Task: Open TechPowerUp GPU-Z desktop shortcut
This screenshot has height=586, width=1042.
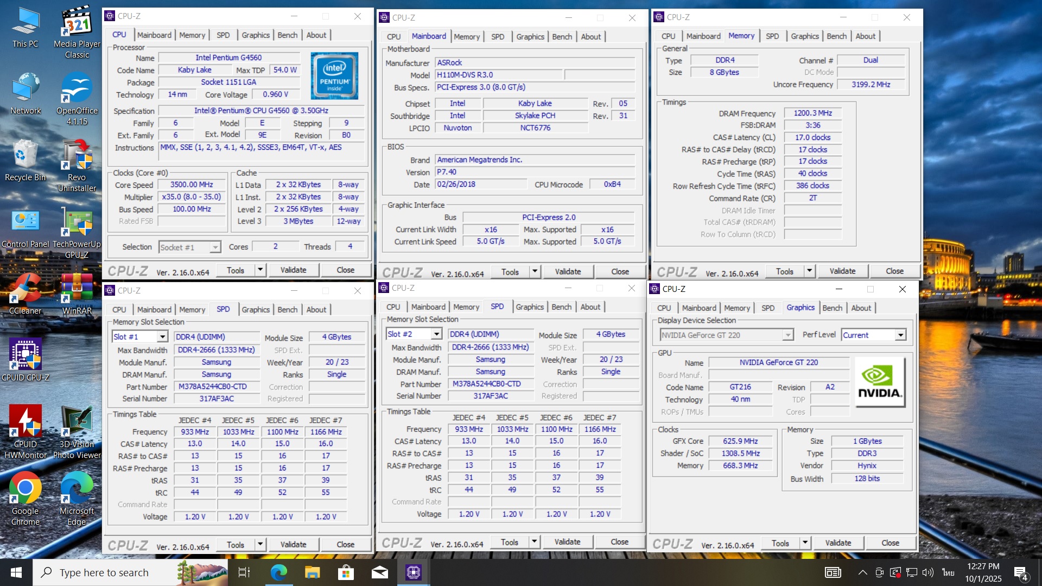Action: click(77, 222)
